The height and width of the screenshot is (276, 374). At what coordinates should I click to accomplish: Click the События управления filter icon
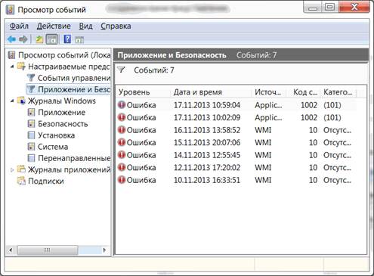[31, 78]
